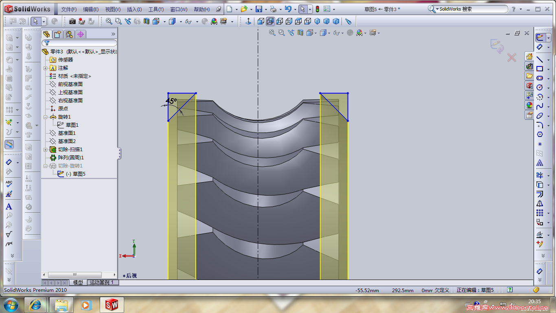Toggle the Exit Sketch button in sketch toolbar
This screenshot has height=313, width=556.
click(540, 37)
